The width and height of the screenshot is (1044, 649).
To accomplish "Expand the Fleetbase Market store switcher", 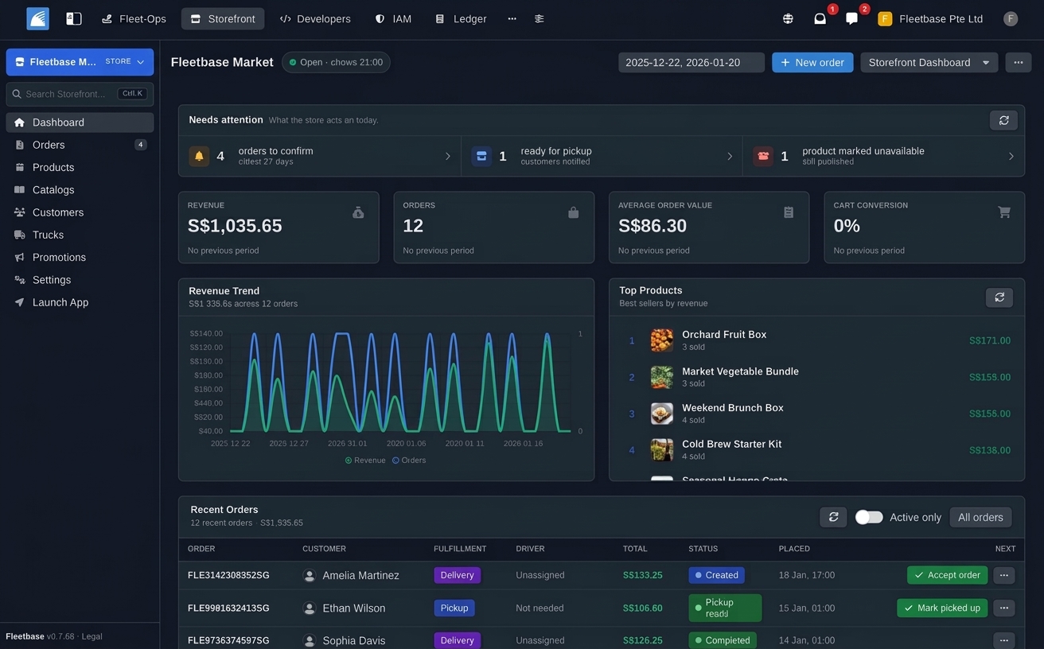I will (80, 62).
